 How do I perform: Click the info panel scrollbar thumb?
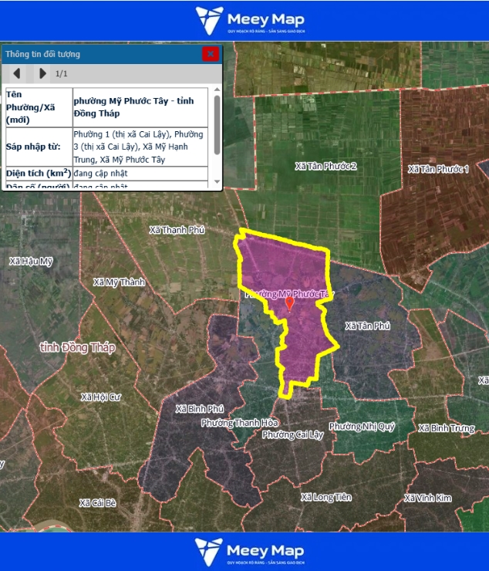(217, 116)
